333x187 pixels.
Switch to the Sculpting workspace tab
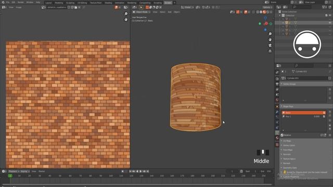(x=70, y=3)
